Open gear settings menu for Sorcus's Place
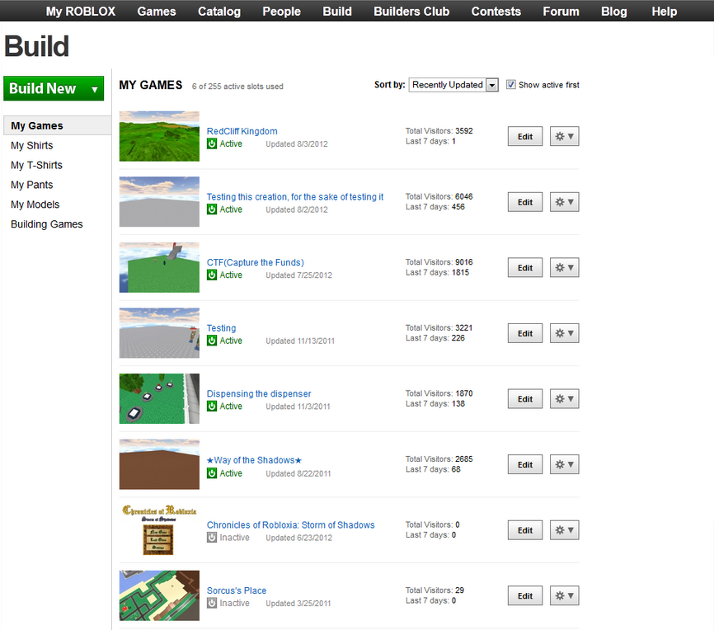Viewport: 714px width, 630px height. pyautogui.click(x=564, y=595)
